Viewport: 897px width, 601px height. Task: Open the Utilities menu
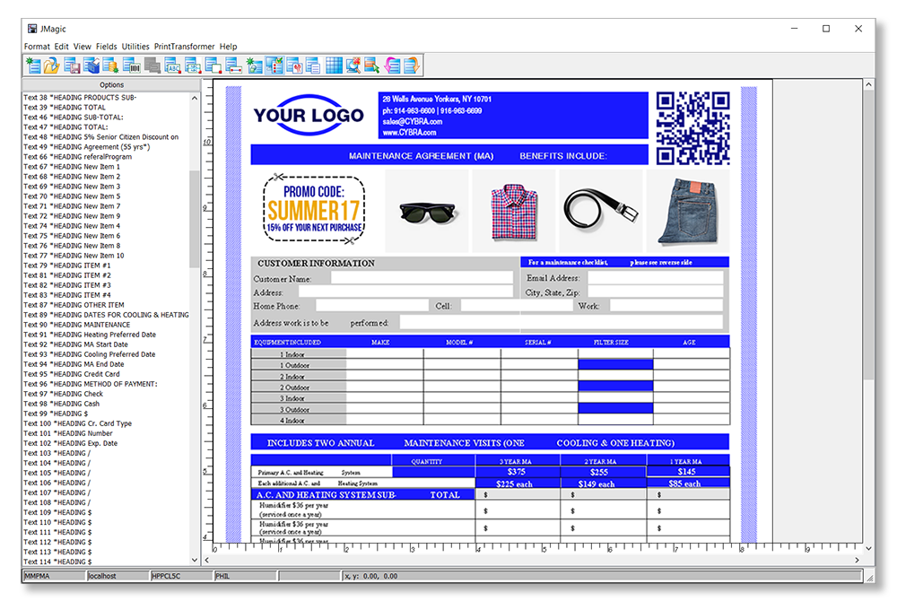[135, 47]
